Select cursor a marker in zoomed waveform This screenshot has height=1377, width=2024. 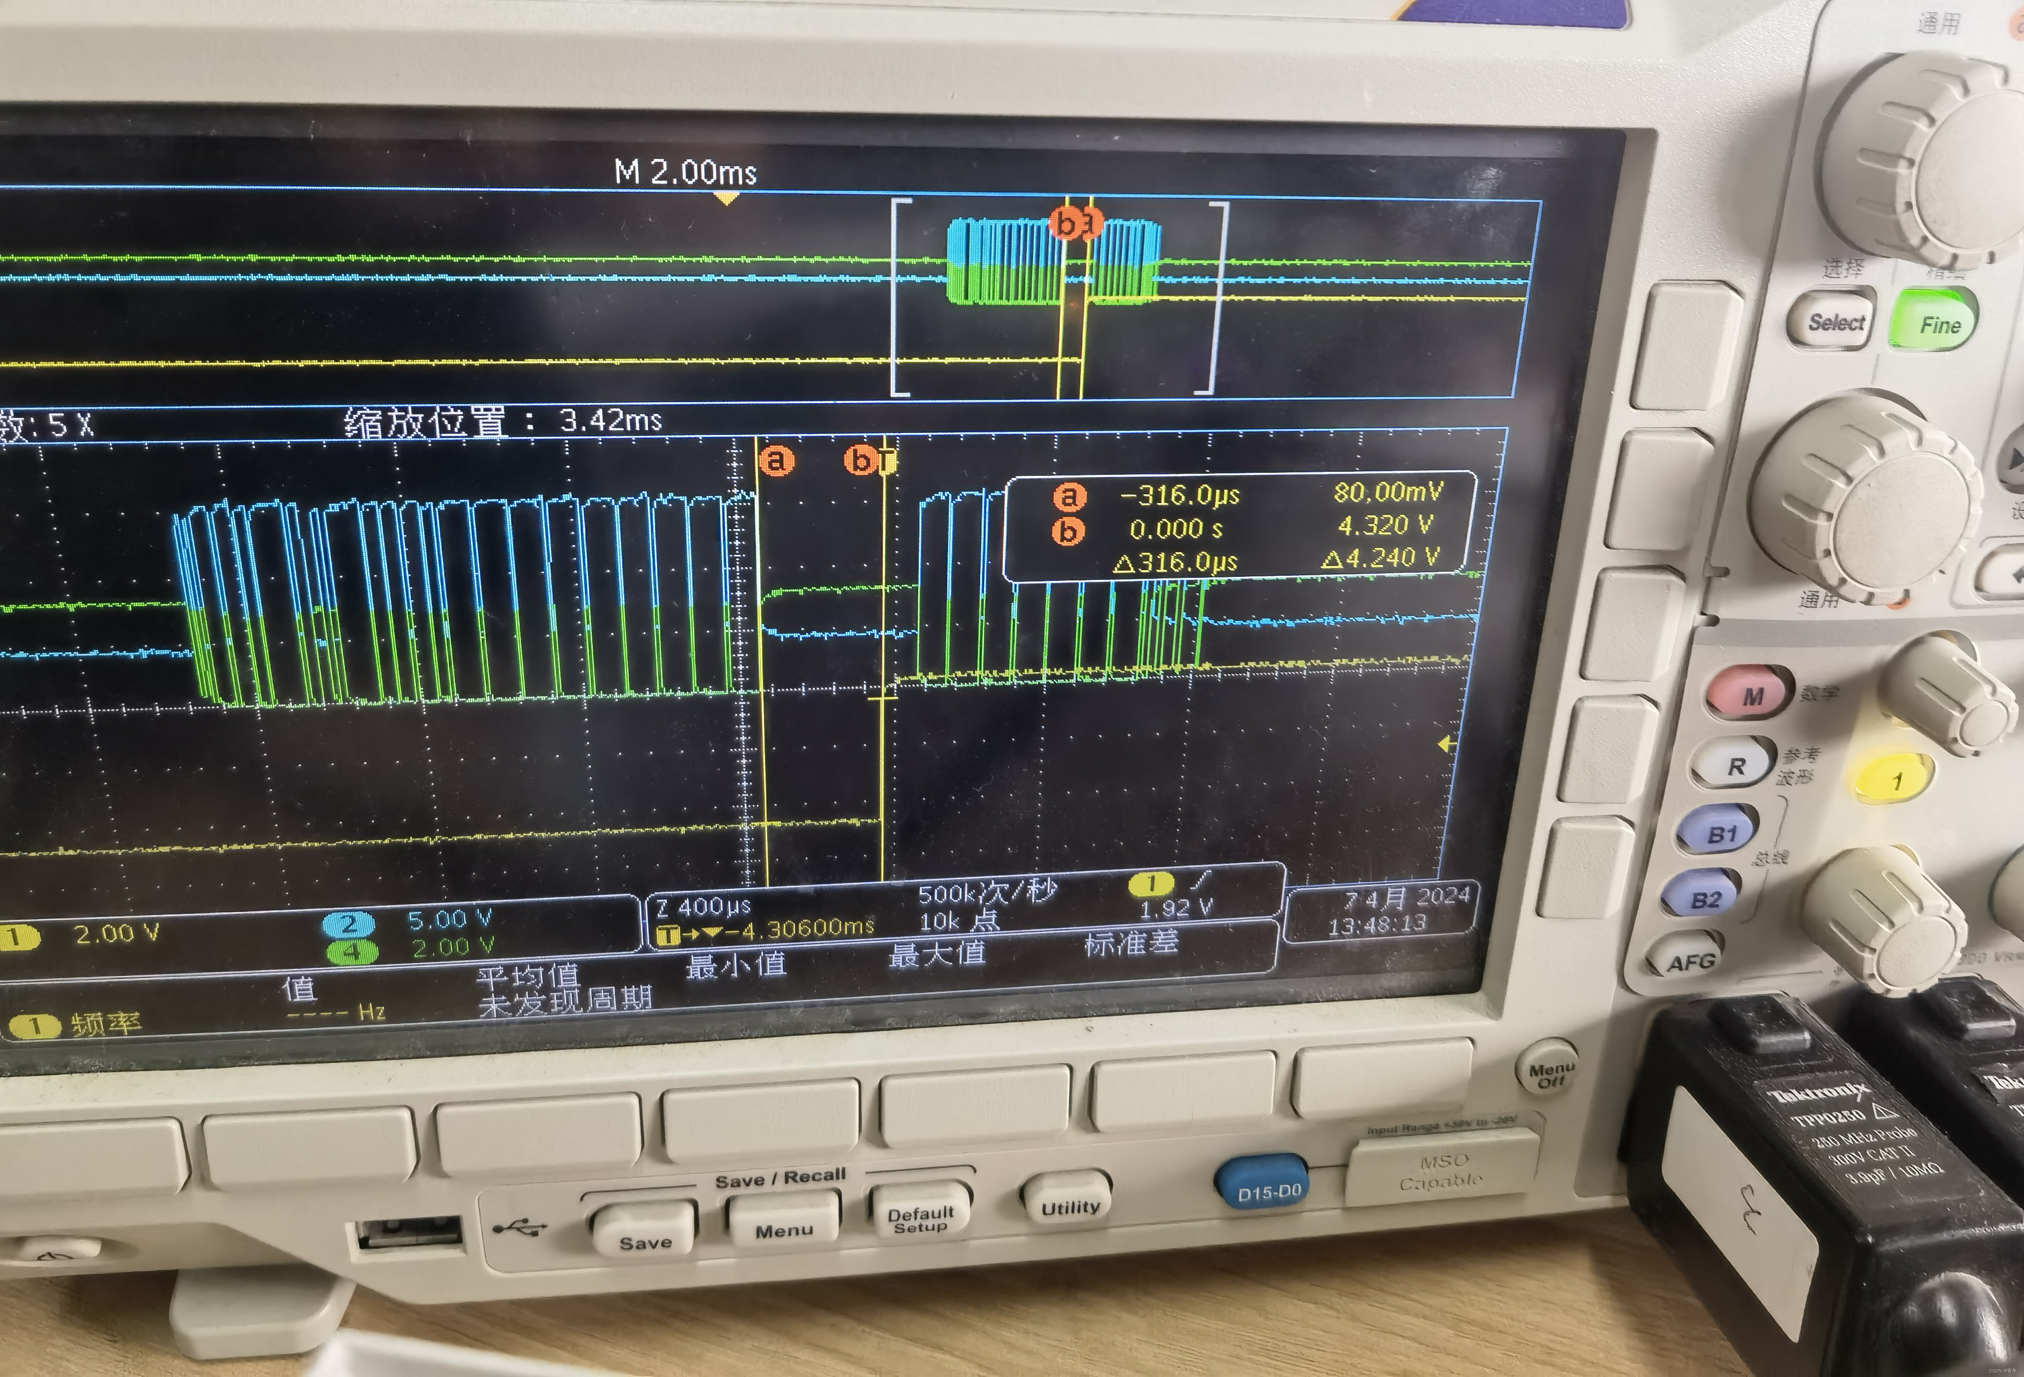click(x=775, y=460)
